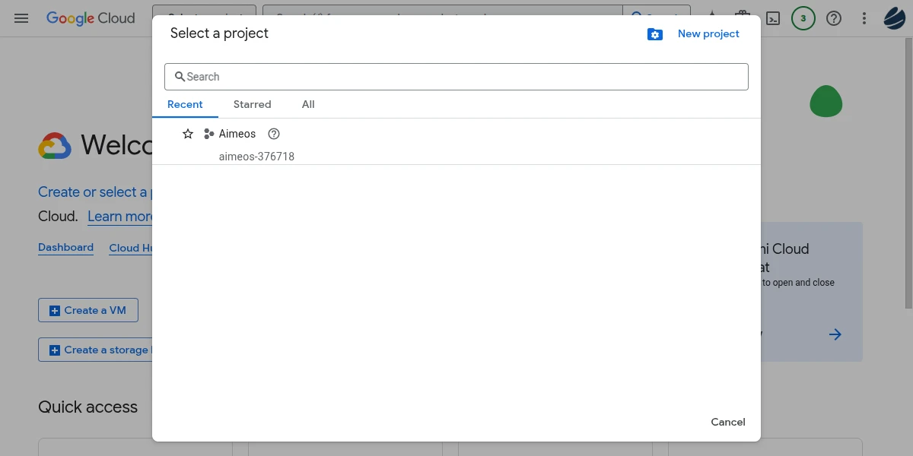
Task: Open the notifications badge showing 3
Action: [x=803, y=18]
